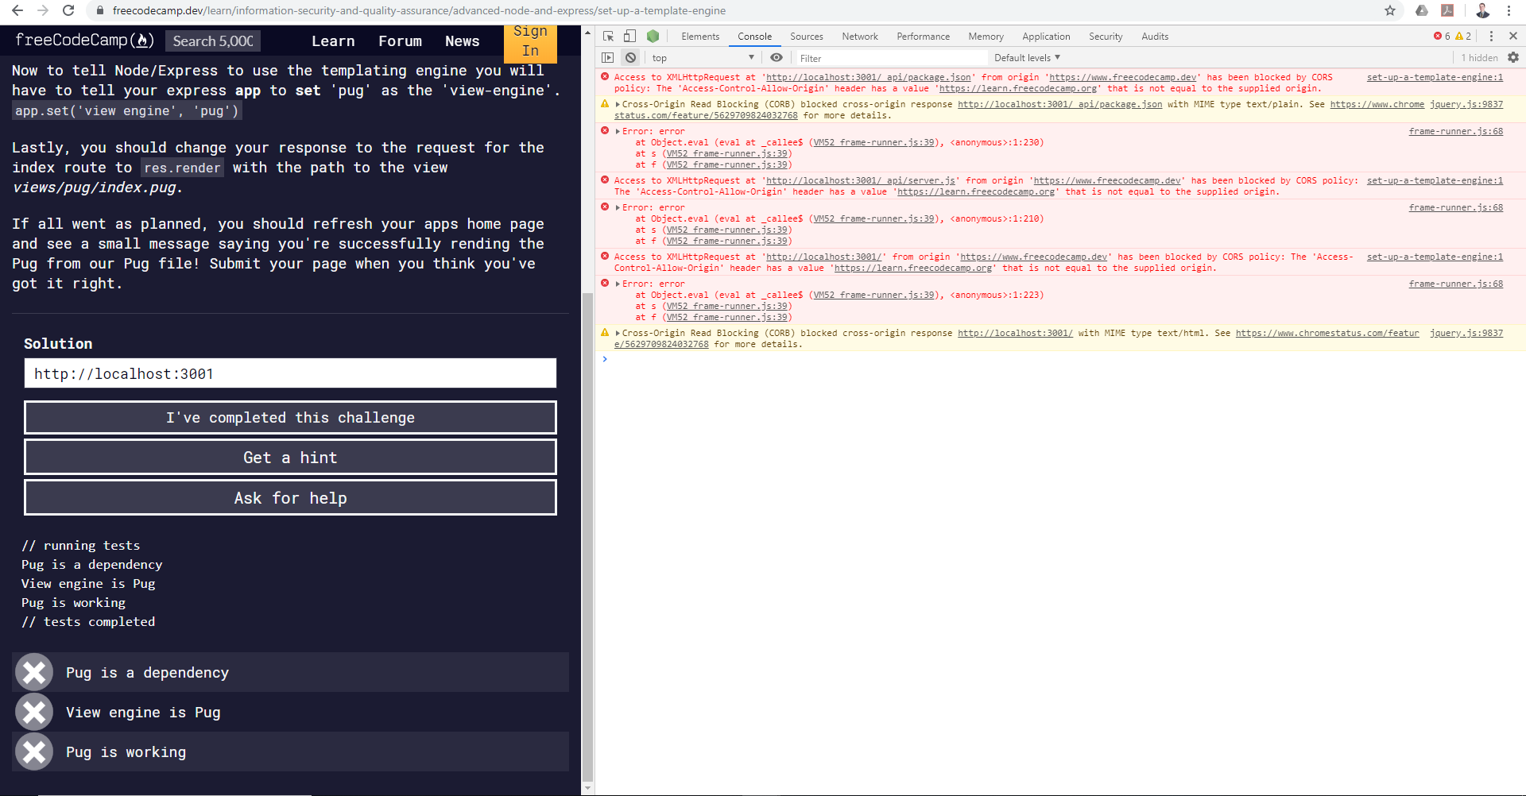Click the green hexagon Node DevTools icon
The height and width of the screenshot is (796, 1526).
pyautogui.click(x=653, y=36)
